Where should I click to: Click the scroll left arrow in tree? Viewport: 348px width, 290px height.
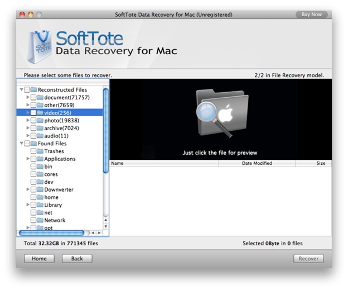point(93,233)
